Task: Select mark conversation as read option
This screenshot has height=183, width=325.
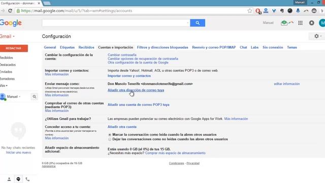Action: (x=110, y=135)
